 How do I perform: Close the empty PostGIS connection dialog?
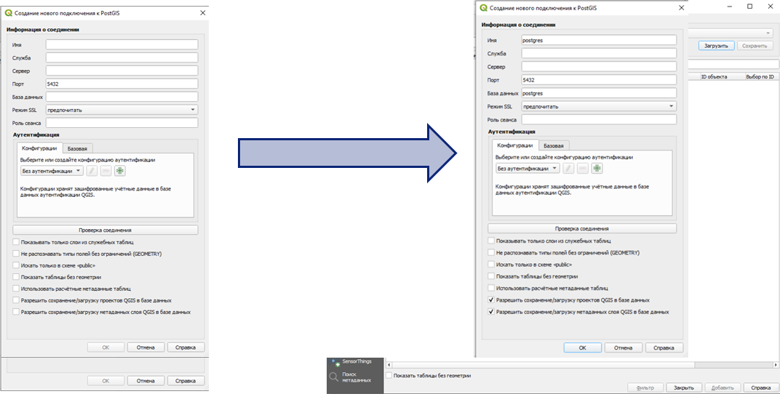[202, 13]
